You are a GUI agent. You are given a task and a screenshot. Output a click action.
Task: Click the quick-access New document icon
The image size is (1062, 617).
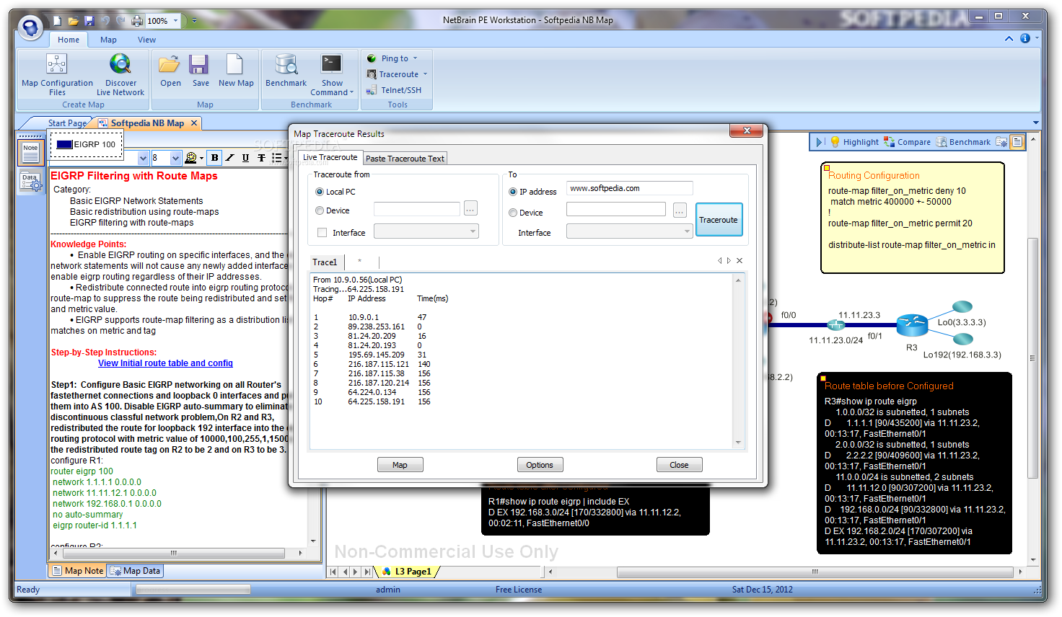point(57,21)
